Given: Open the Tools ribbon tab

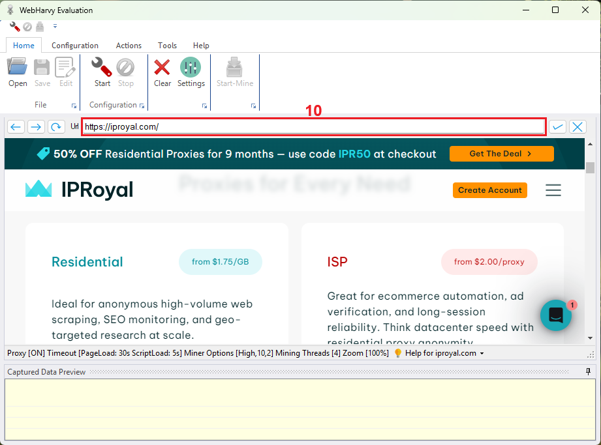Looking at the screenshot, I should tap(167, 46).
